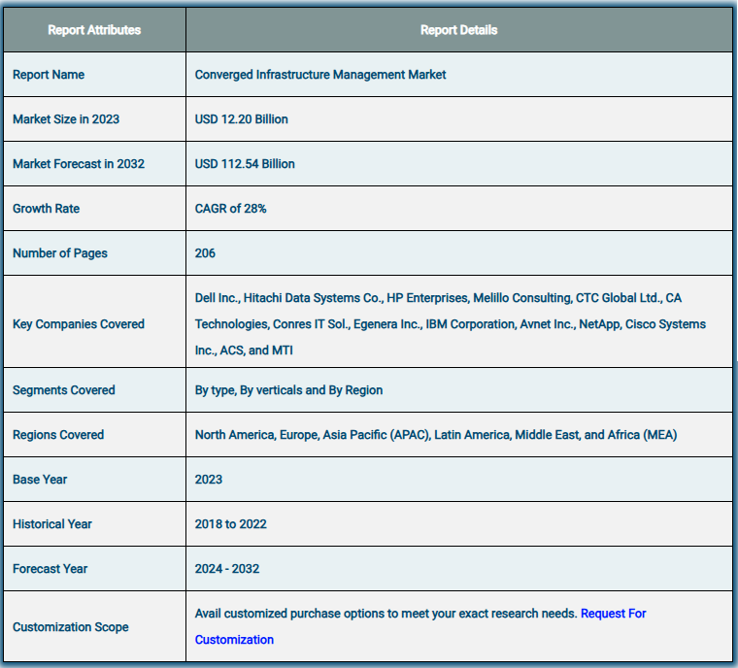Click the Market Size in 2023 label
This screenshot has width=738, height=668.
coord(66,119)
